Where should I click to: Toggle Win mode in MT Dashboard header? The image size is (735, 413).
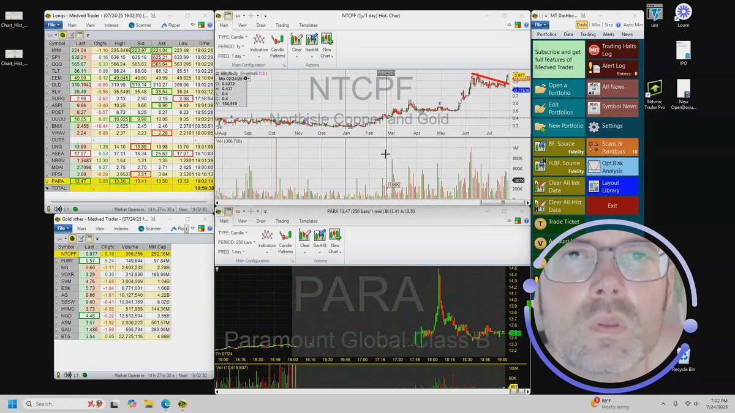[x=595, y=24]
